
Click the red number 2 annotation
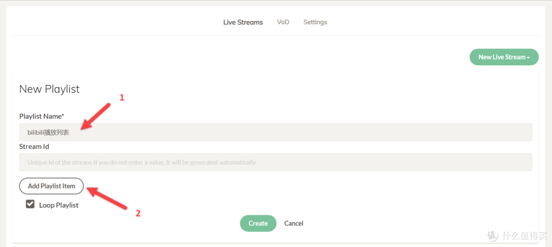point(137,214)
